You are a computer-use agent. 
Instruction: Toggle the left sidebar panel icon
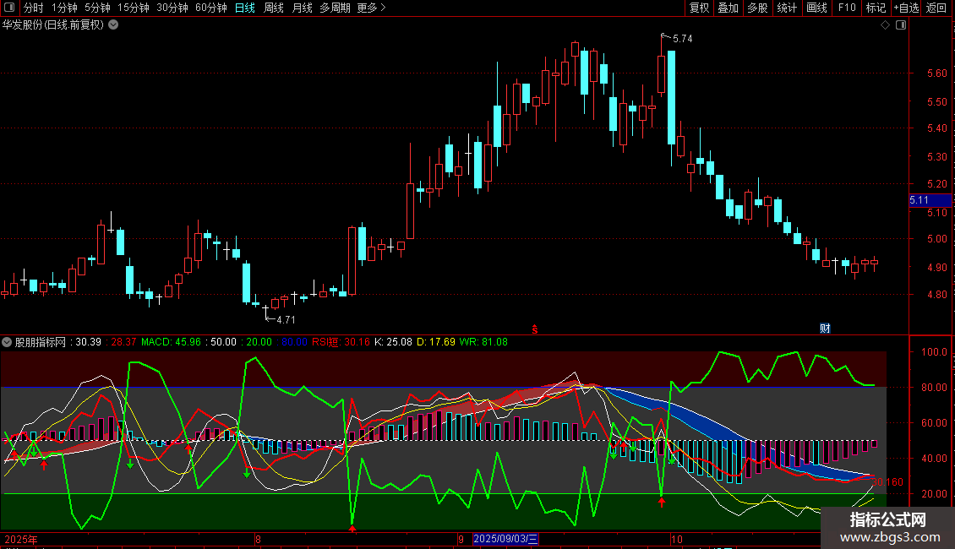click(9, 8)
